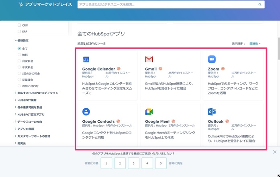This screenshot has width=280, height=177.
Task: Click the 結果1,873件の1〜45 result count
Action: (92, 43)
